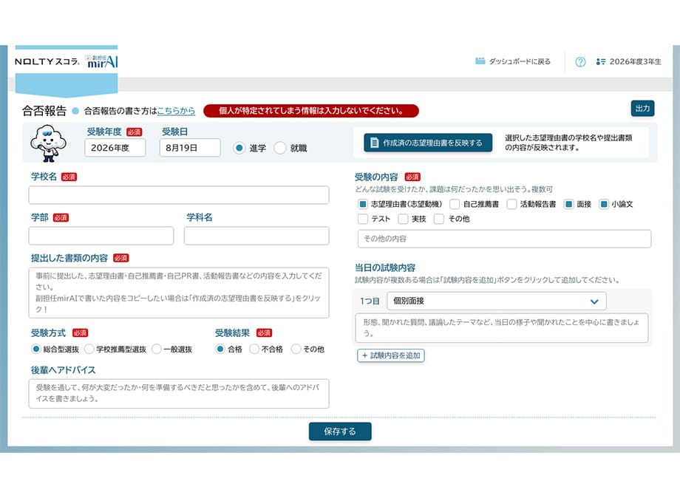Click the cloud mascot character image

pyautogui.click(x=48, y=143)
